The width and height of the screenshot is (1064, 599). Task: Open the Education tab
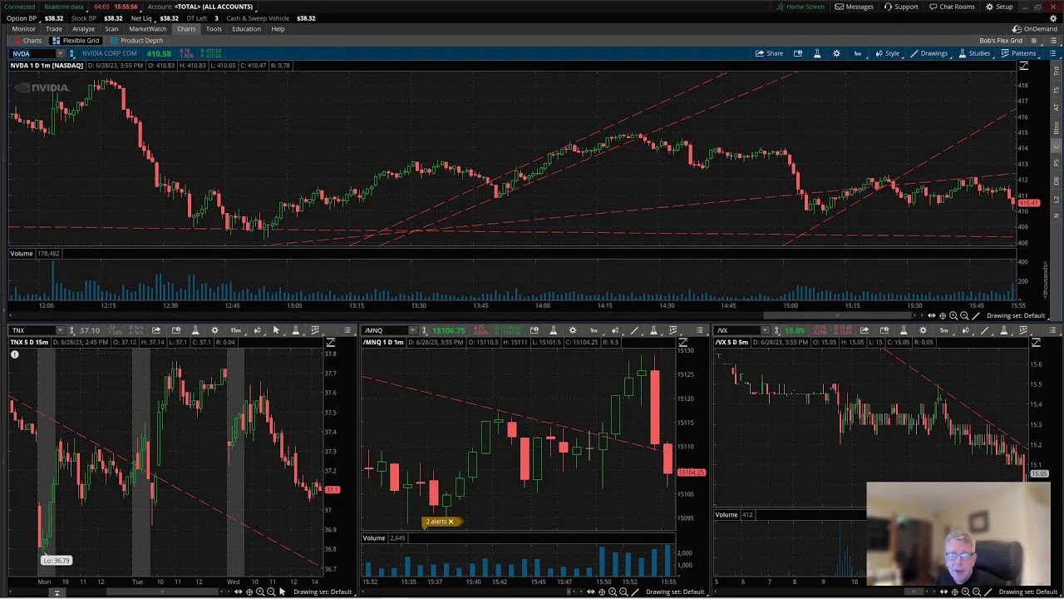pos(246,29)
